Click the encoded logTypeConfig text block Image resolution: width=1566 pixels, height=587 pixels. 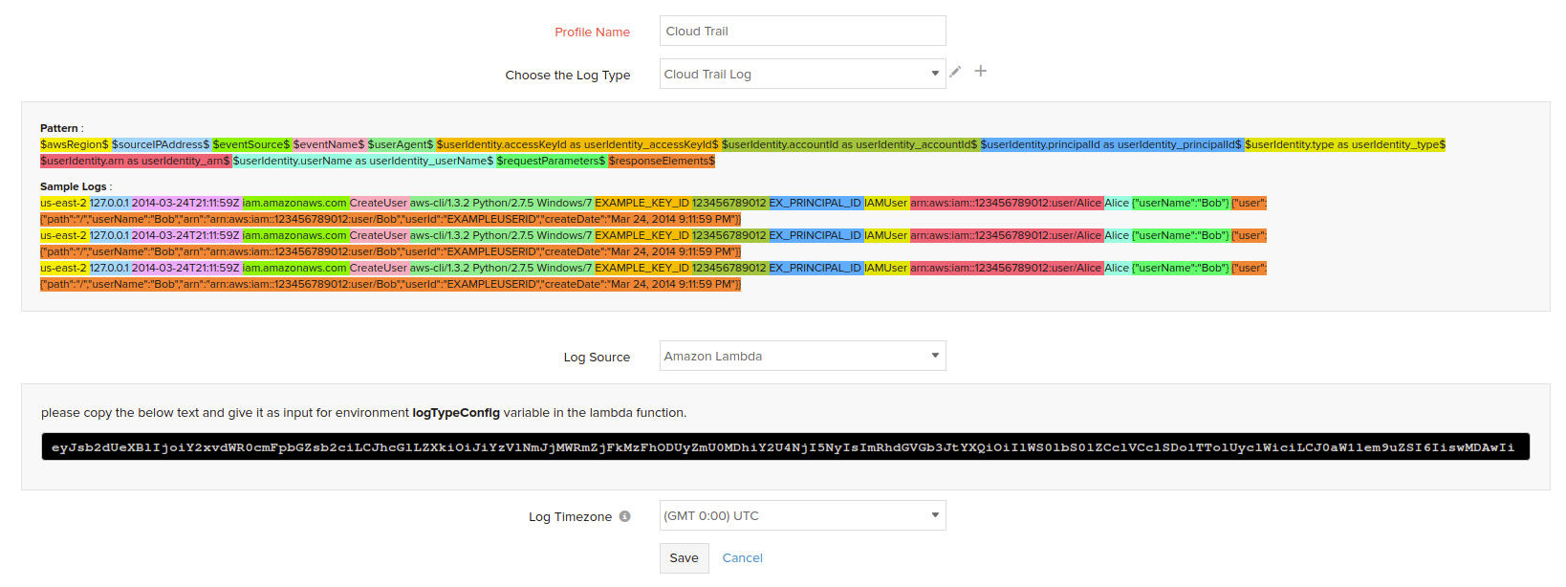[x=784, y=446]
